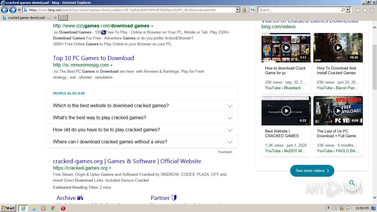Viewport: 377px width, 212px height.
Task: Play 'Best Website | CRACKED GAMES' video thumbnail
Action: (286, 111)
